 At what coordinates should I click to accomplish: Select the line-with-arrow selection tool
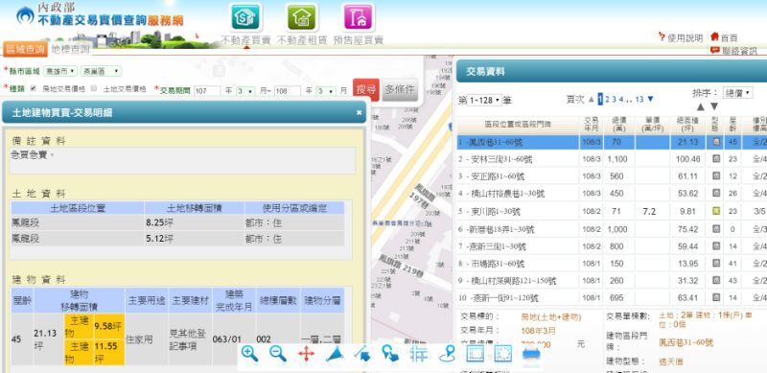click(362, 354)
